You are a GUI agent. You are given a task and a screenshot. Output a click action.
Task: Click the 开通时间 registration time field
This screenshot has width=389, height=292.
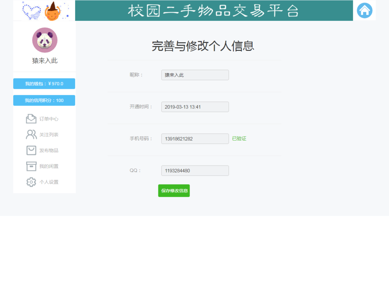(x=194, y=107)
